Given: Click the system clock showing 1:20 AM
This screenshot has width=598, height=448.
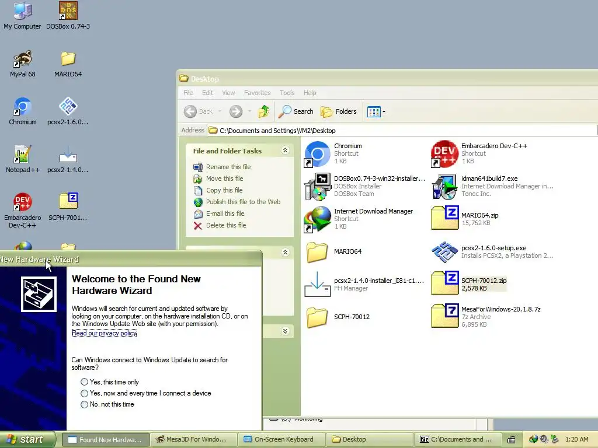Looking at the screenshot, I should tap(576, 439).
